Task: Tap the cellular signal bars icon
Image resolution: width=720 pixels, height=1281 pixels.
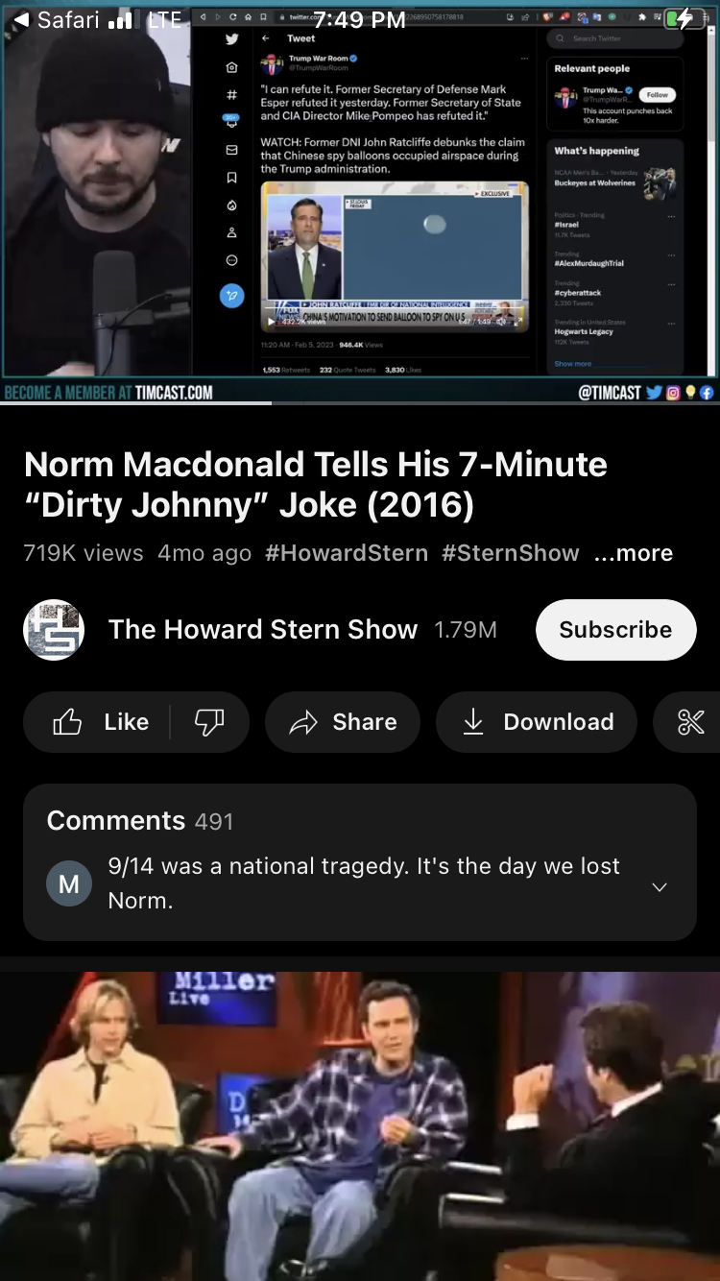Action: 120,20
